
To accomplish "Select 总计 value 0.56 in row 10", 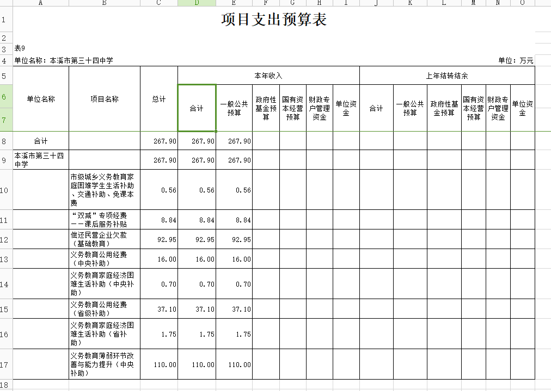I will click(159, 190).
